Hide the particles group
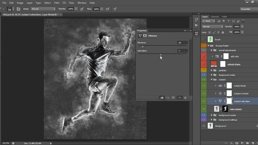This screenshot has width=258, height=145. coord(204,70)
